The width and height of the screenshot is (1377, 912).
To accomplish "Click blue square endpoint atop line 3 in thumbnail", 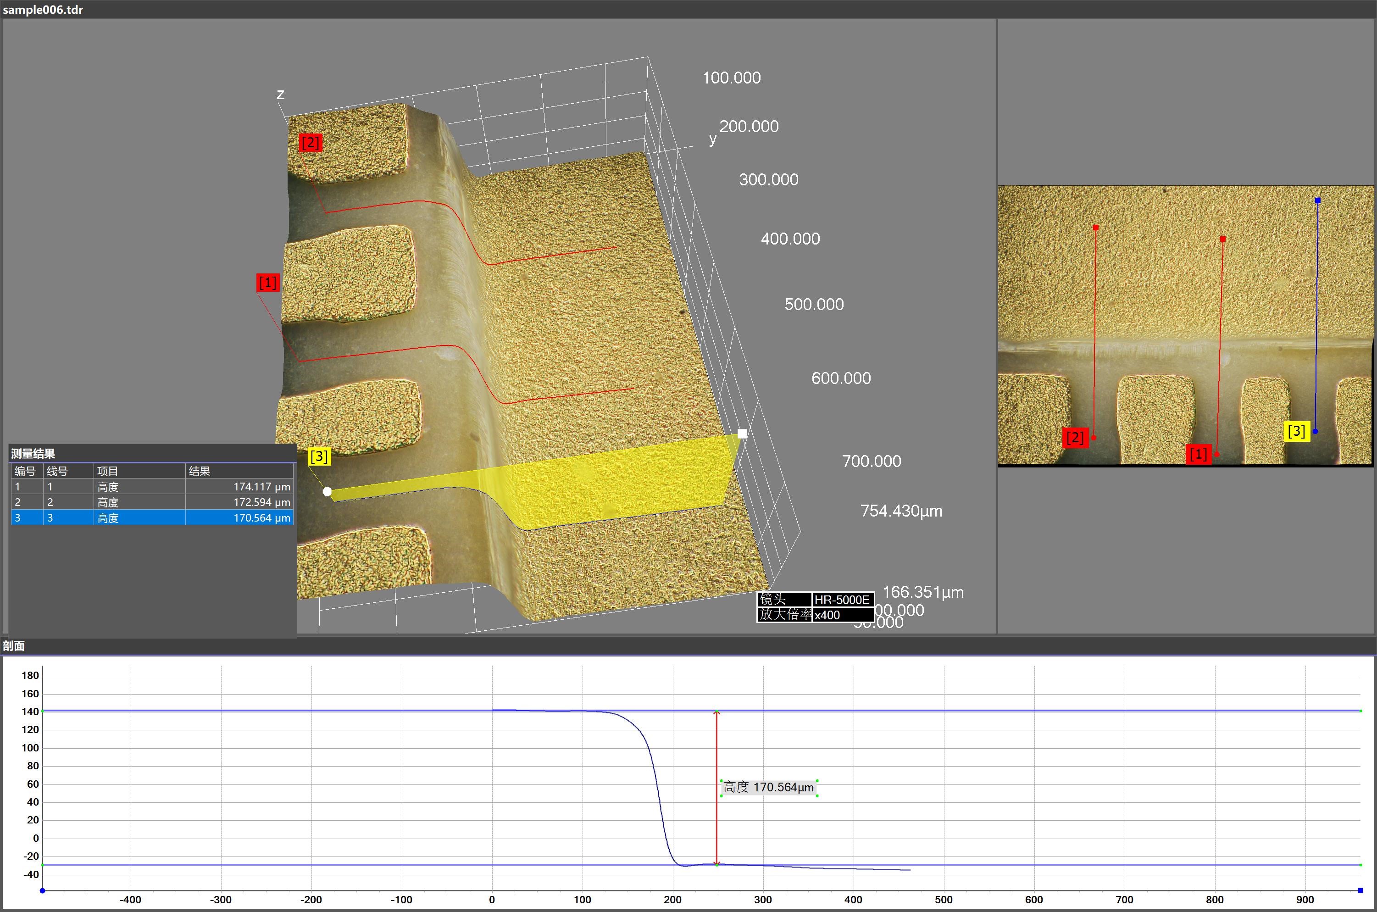I will click(x=1318, y=200).
